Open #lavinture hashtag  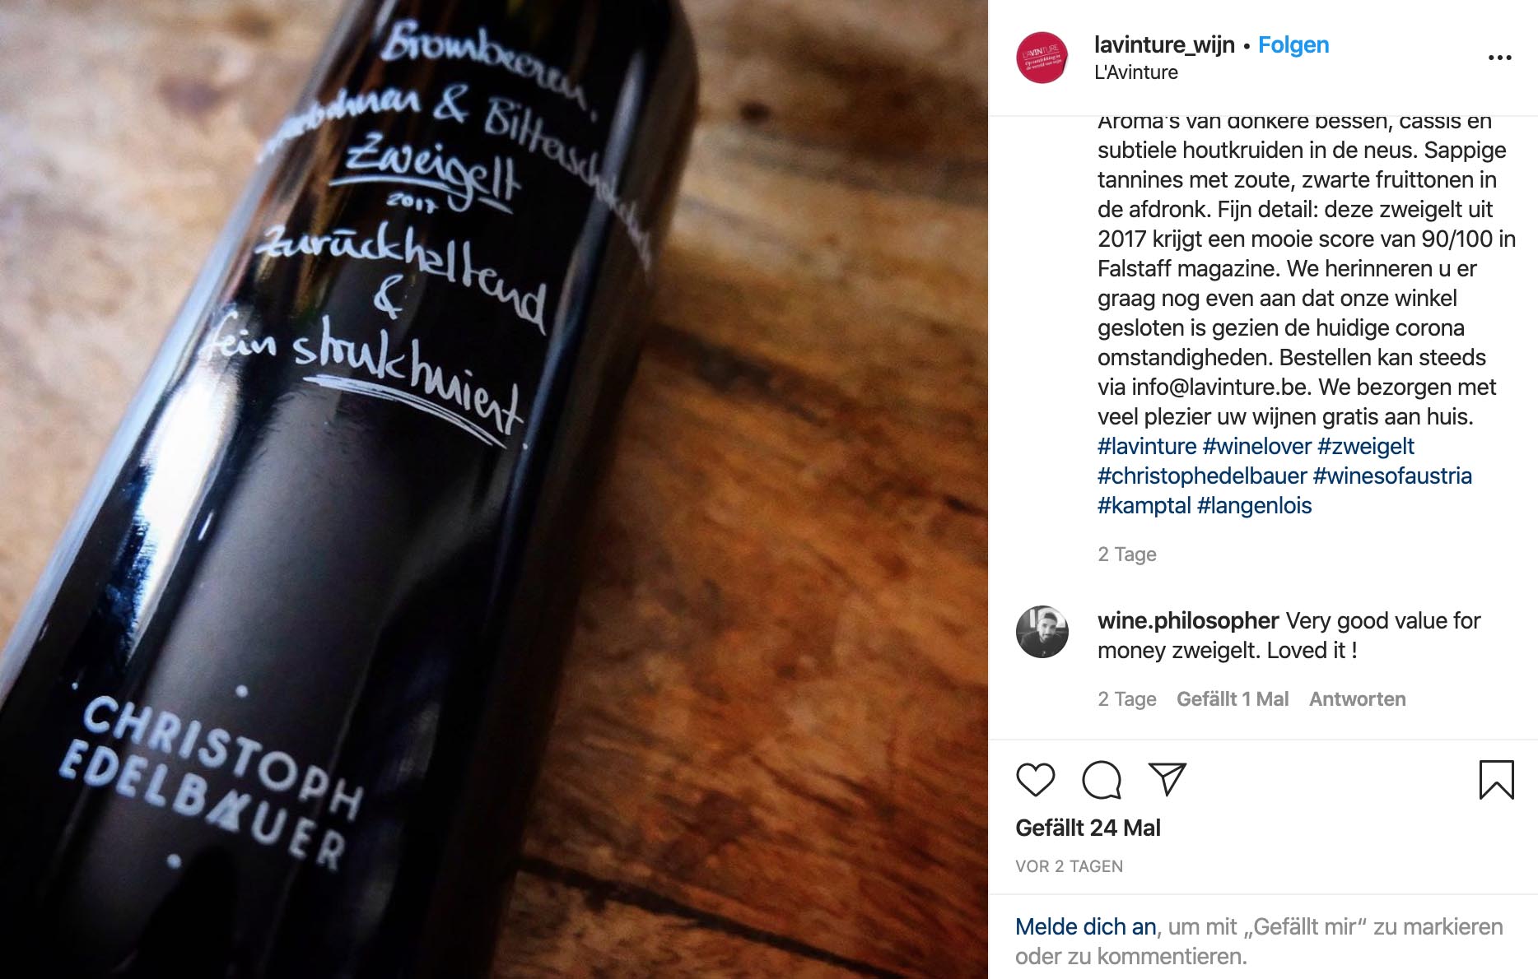pos(1147,446)
